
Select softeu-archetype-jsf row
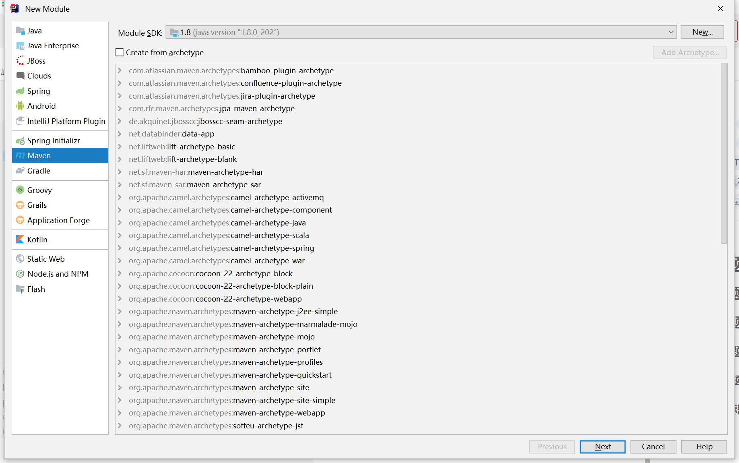tap(418, 426)
